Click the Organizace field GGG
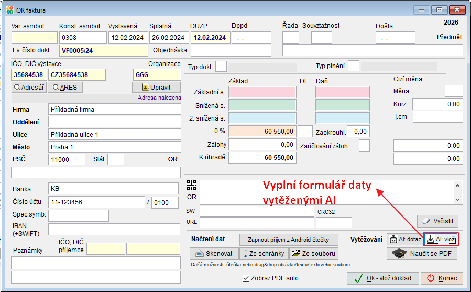Viewport: 471px width, 292px height. click(x=157, y=74)
